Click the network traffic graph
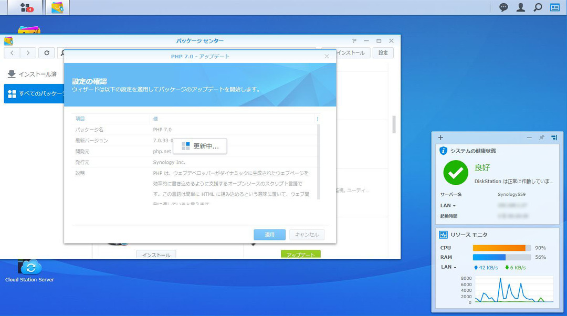Image resolution: width=567 pixels, height=316 pixels. 514,289
